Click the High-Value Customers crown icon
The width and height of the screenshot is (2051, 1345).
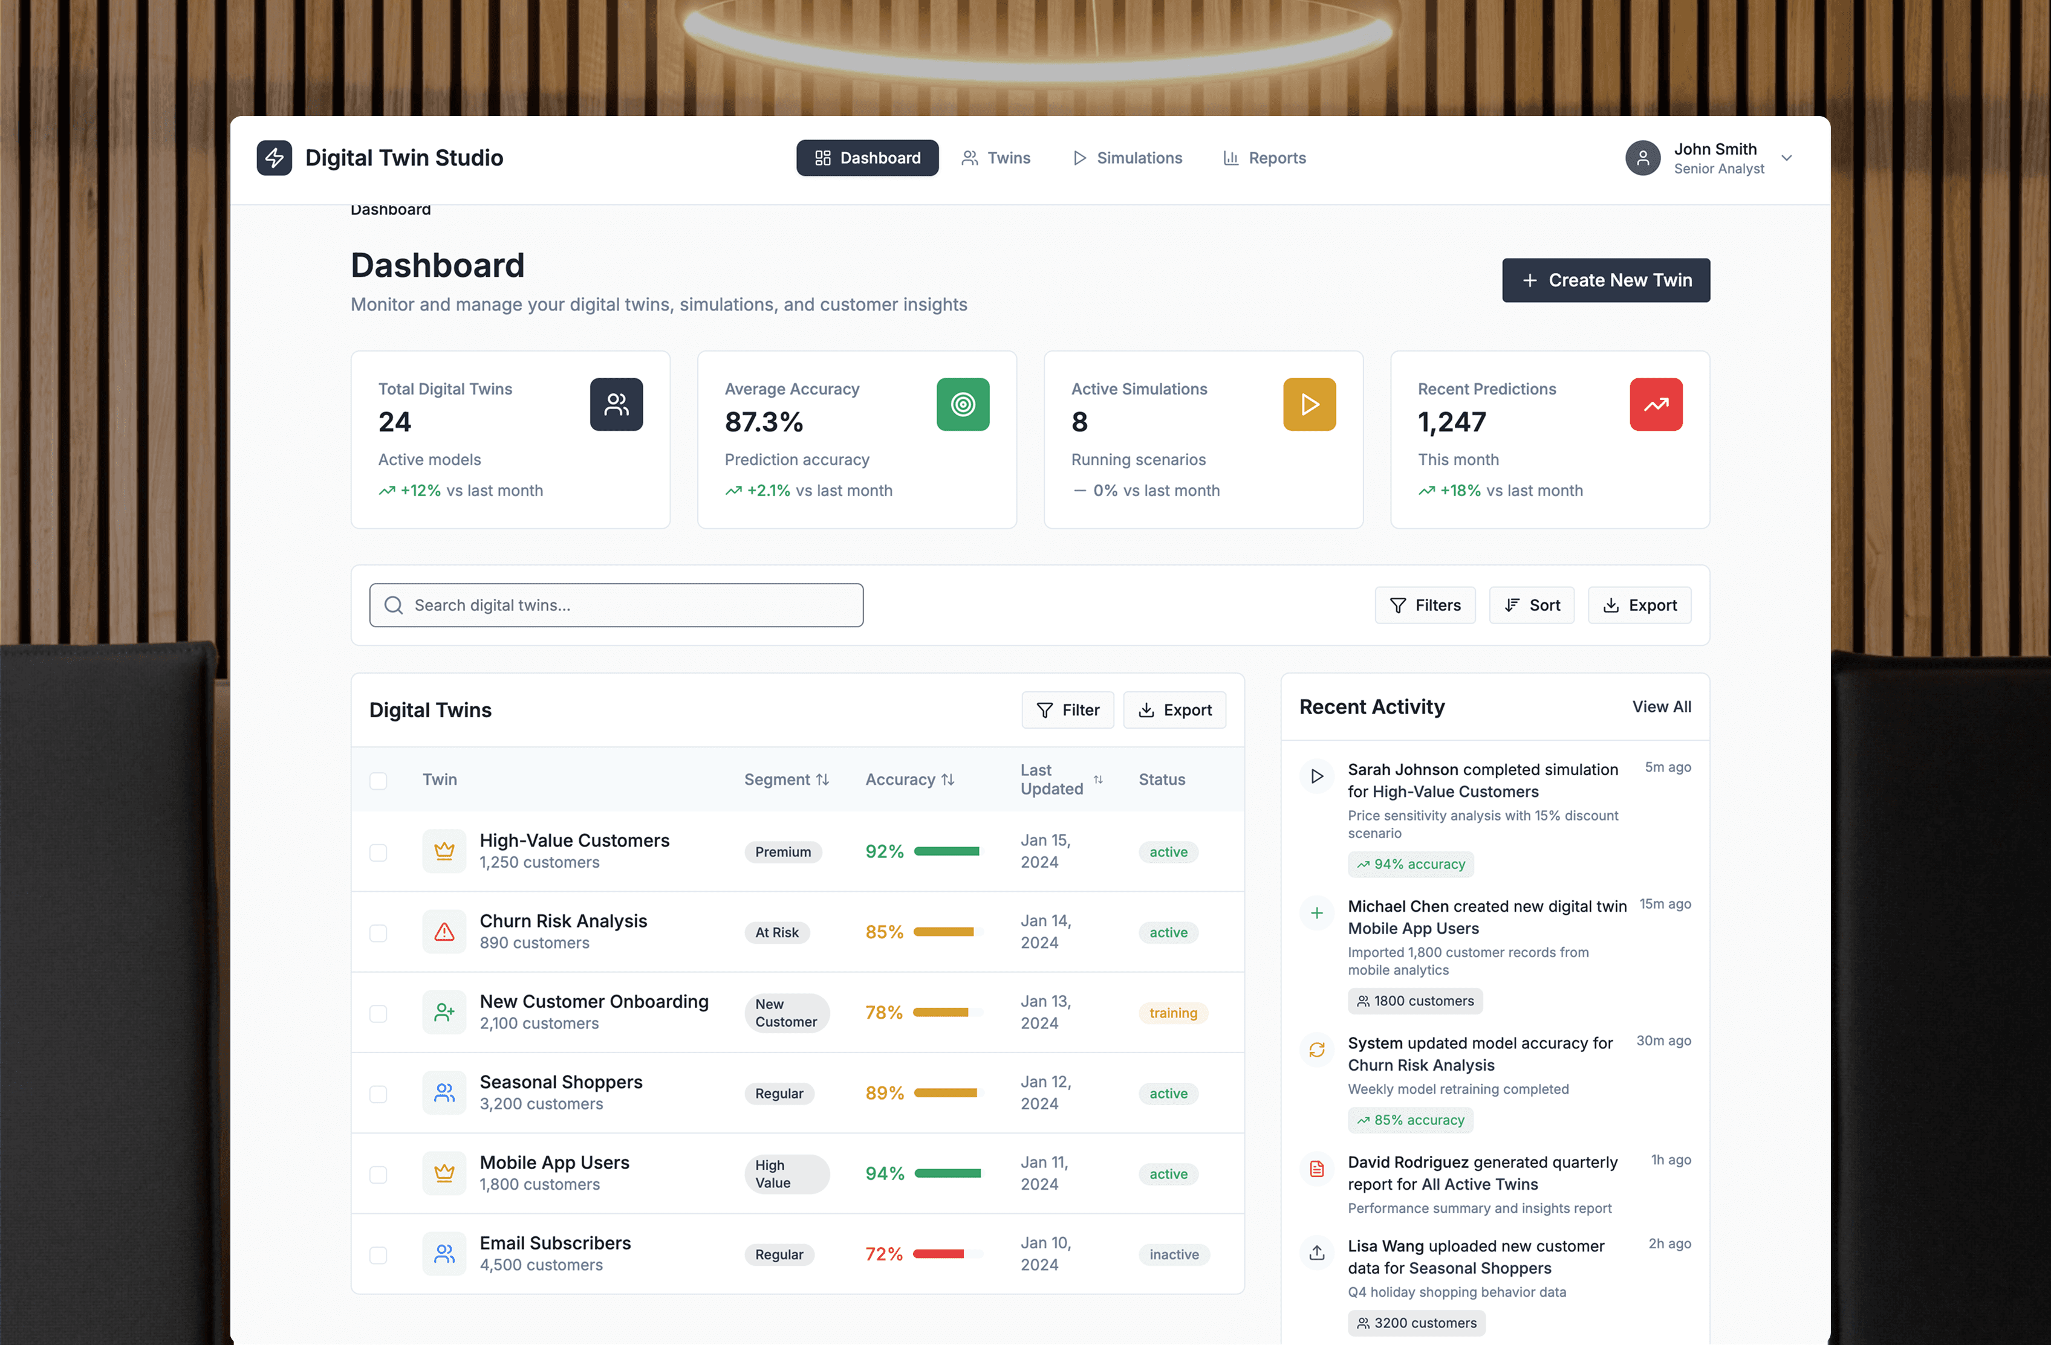coord(444,851)
